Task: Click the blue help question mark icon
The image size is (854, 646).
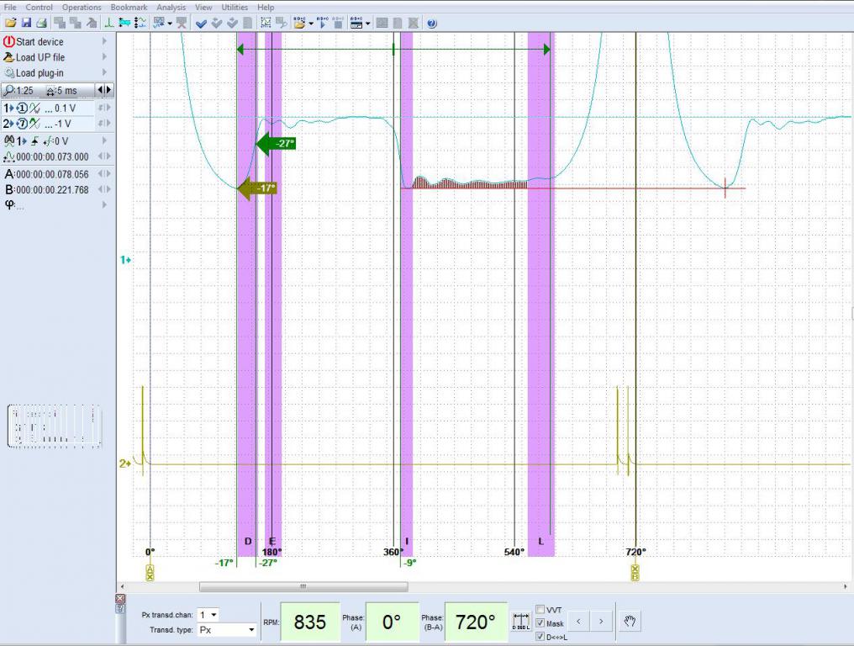Action: pos(431,24)
